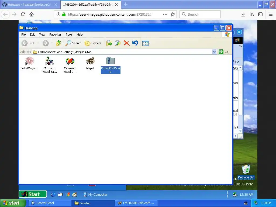The image size is (276, 207).
Task: Open the Edit menu in Desktop window
Action: tap(32, 34)
